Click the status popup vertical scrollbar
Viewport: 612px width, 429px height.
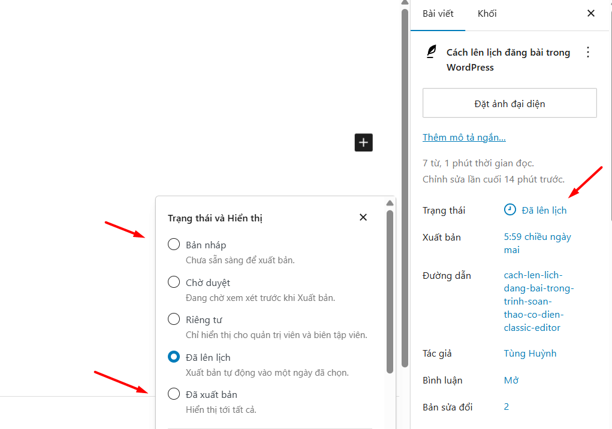tap(390, 292)
